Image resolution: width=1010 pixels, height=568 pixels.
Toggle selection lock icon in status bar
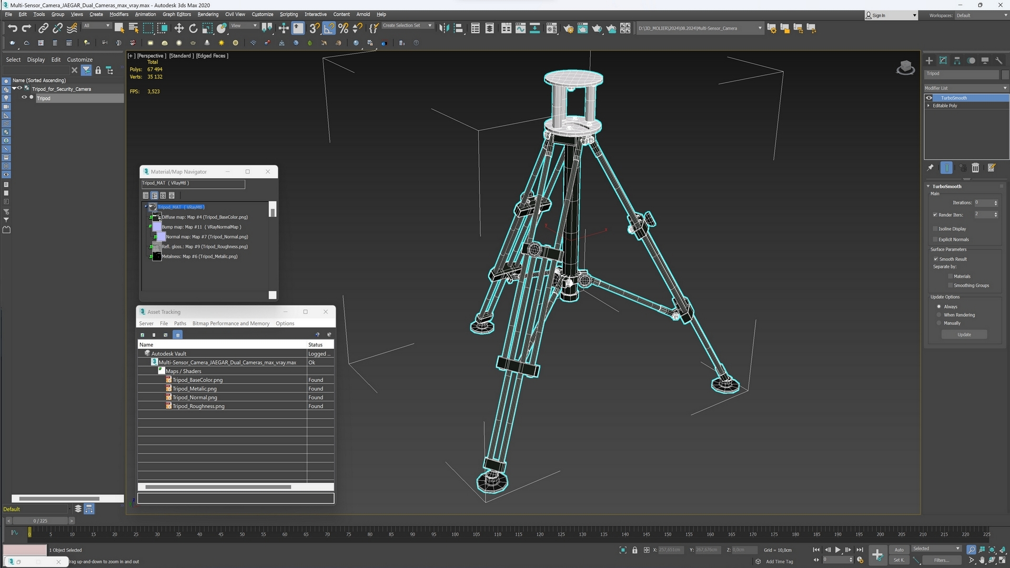(x=635, y=550)
